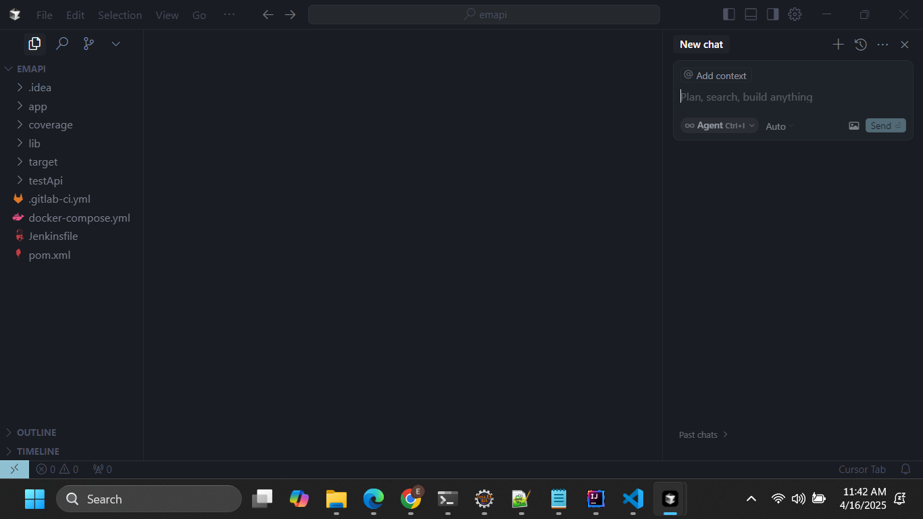
Task: Collapse the EMAPI root folder
Action: tap(72, 69)
